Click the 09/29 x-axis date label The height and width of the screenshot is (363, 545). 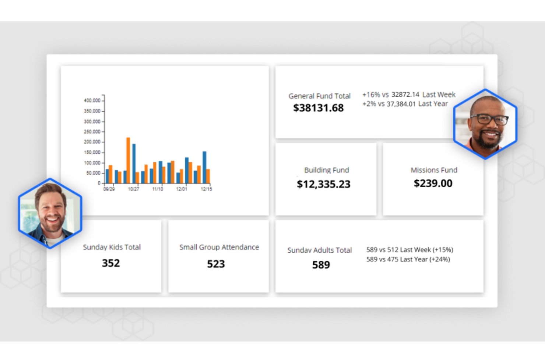[109, 189]
